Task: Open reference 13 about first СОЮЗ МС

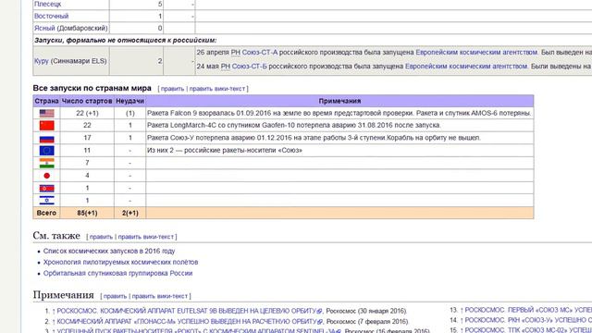Action: [x=528, y=310]
